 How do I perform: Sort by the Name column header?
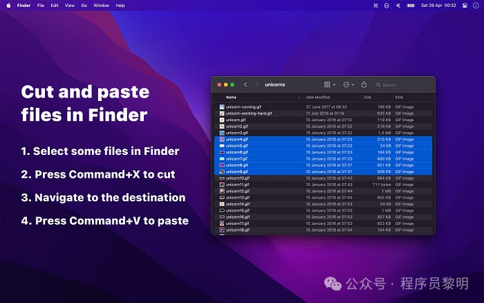(x=231, y=98)
